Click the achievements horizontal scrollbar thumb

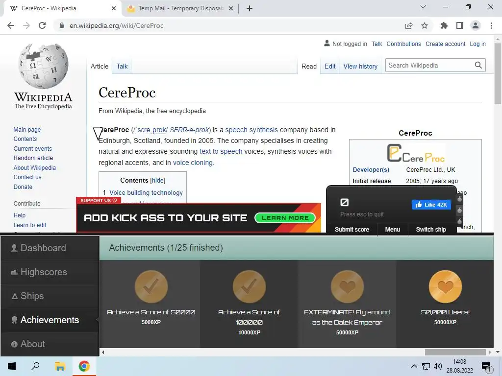(455, 352)
